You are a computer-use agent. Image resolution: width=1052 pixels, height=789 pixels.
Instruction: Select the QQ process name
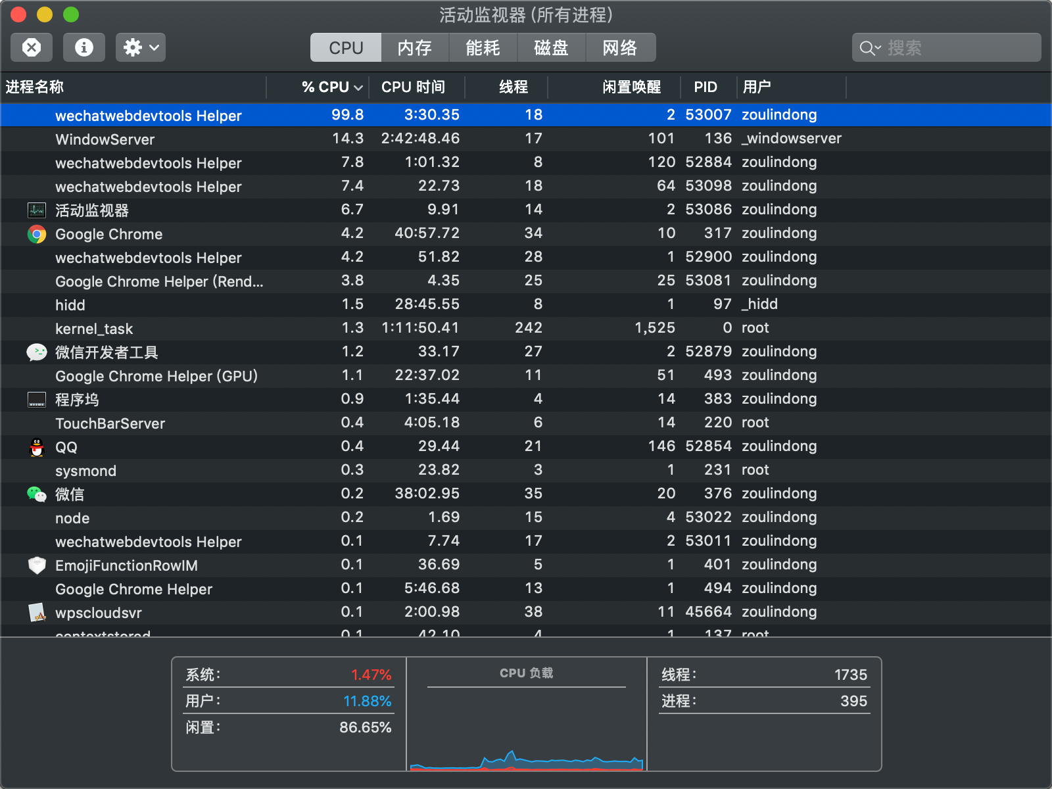coord(66,447)
